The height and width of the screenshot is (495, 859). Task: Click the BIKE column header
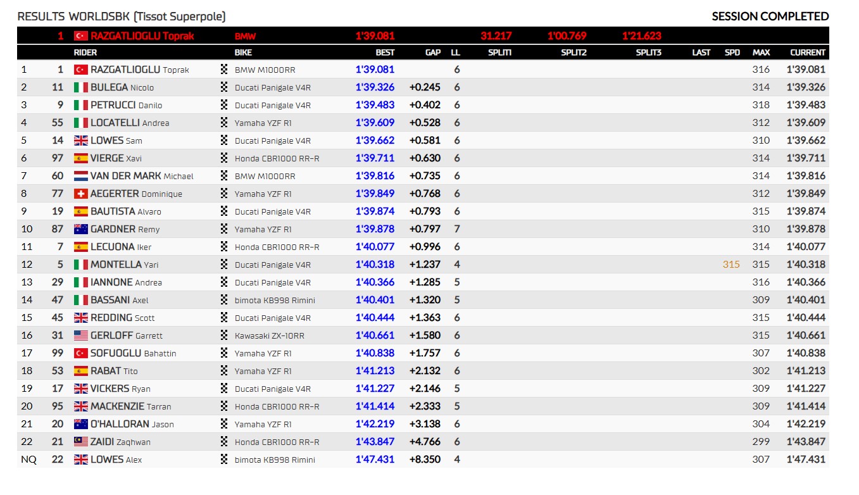click(243, 53)
